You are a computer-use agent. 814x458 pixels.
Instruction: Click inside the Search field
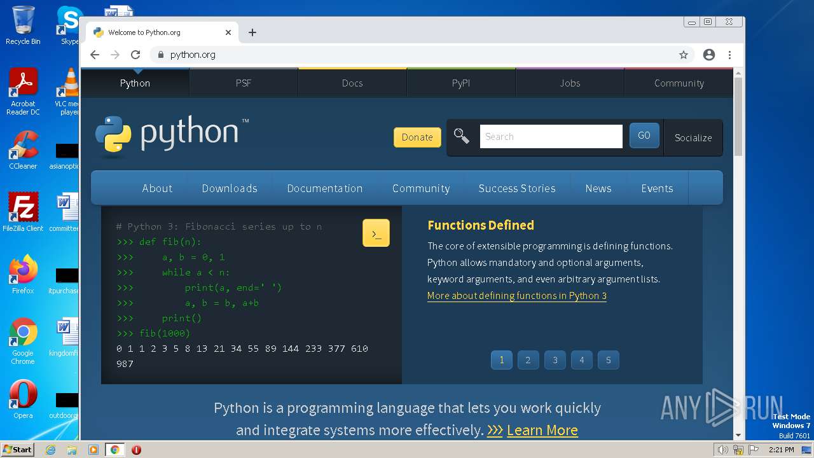[x=551, y=136]
